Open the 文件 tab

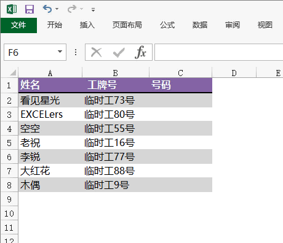18,25
